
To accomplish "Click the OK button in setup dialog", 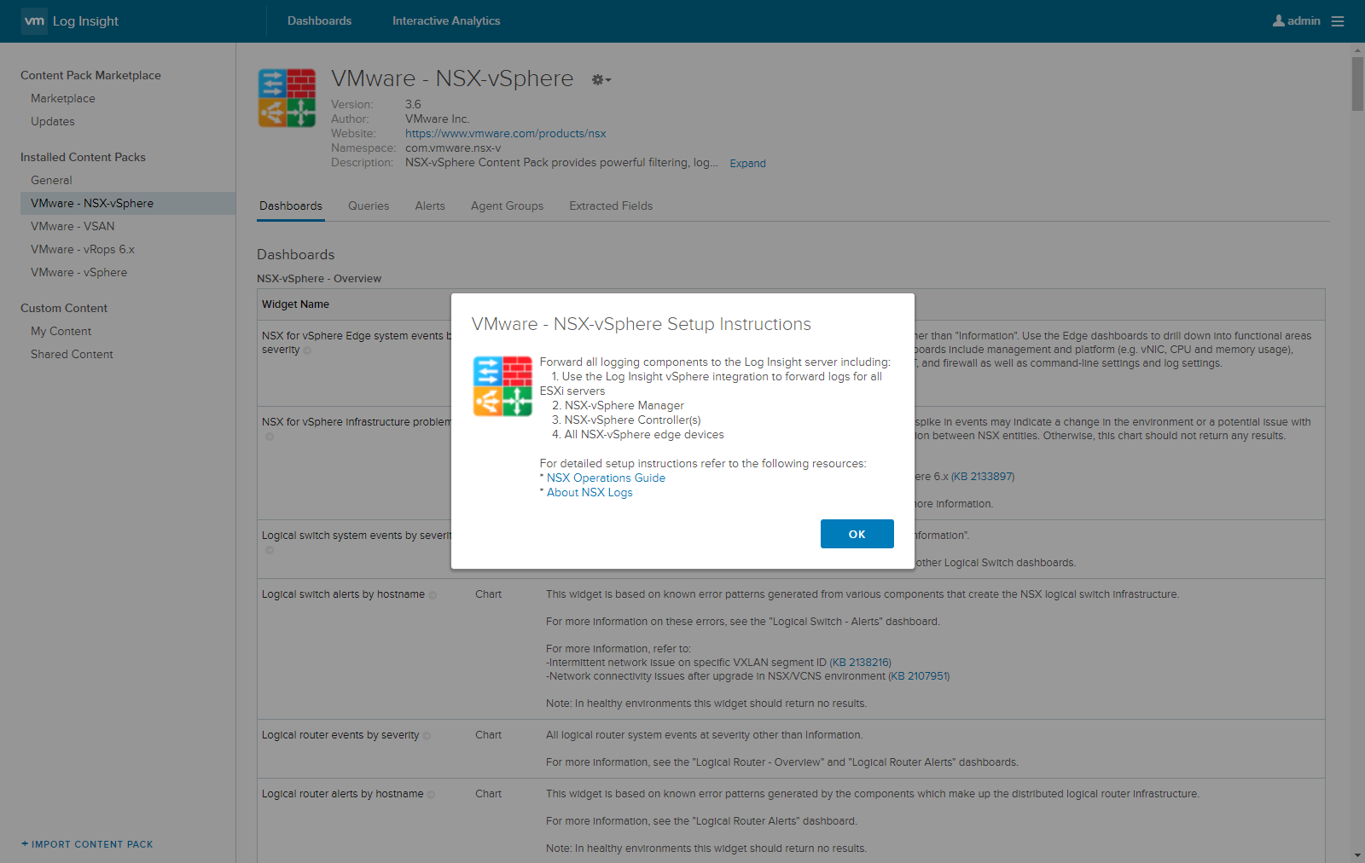I will pos(857,534).
